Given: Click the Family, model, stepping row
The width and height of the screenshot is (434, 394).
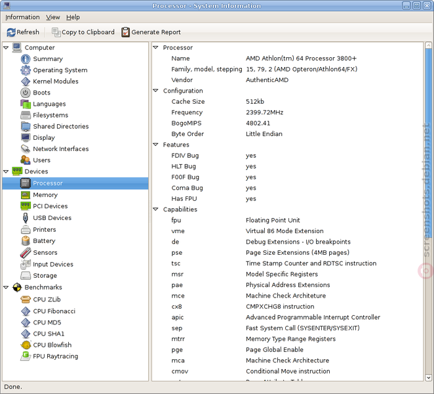Looking at the screenshot, I should tap(287, 69).
